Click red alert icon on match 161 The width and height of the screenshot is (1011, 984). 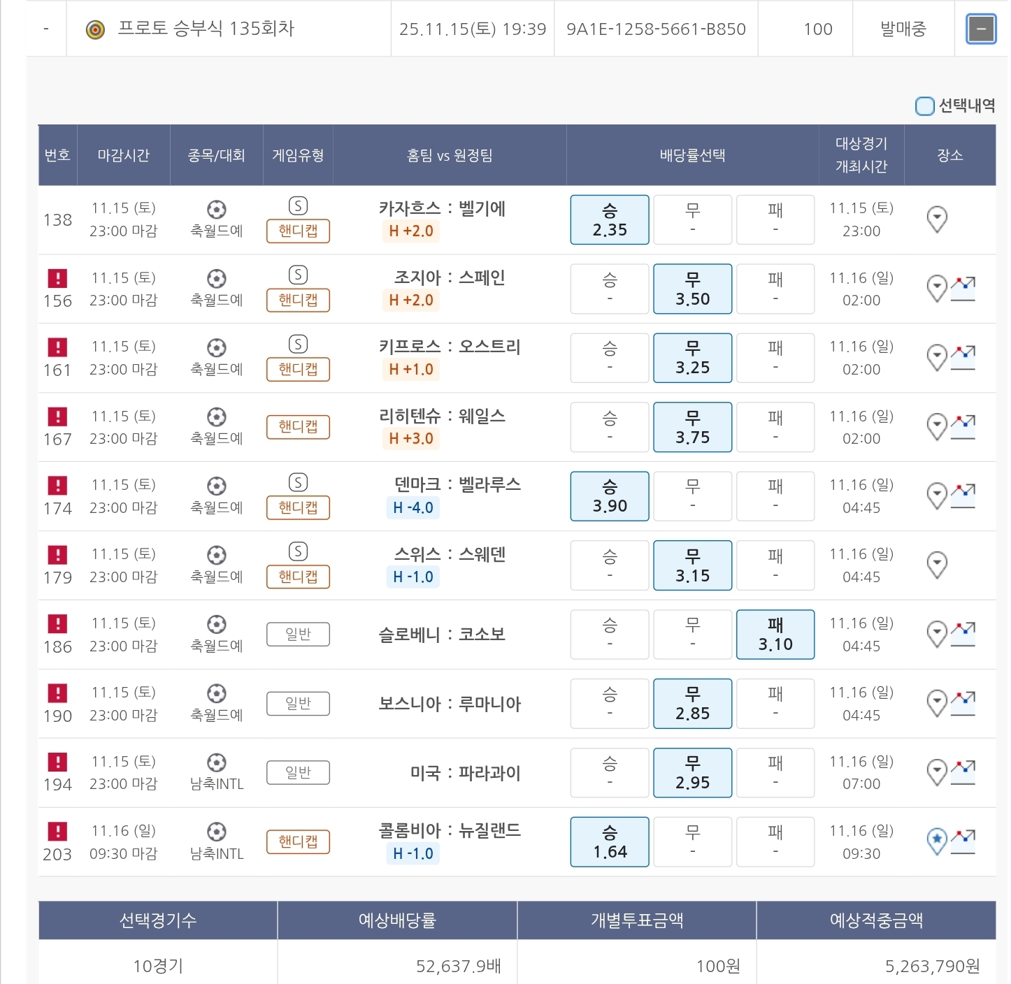[x=57, y=347]
